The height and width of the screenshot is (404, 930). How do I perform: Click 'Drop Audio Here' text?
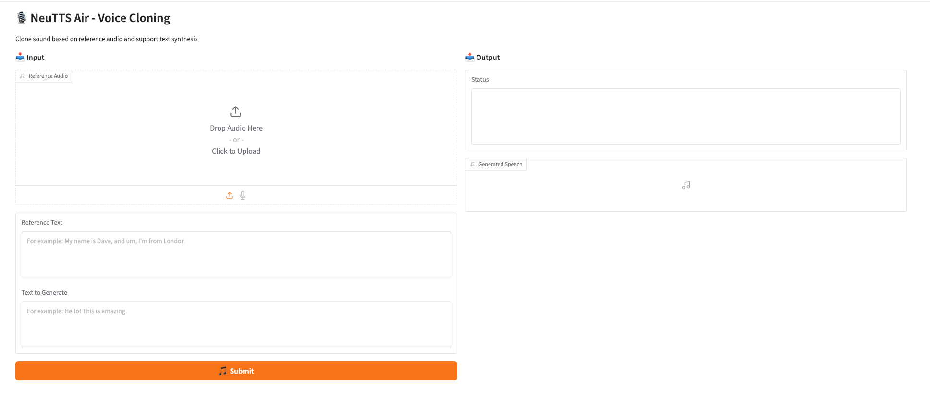(x=236, y=128)
